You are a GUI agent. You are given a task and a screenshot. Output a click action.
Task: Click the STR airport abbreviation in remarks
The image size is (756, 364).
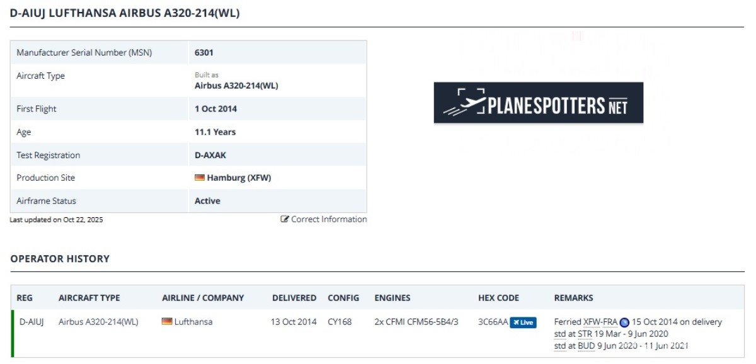[585, 334]
